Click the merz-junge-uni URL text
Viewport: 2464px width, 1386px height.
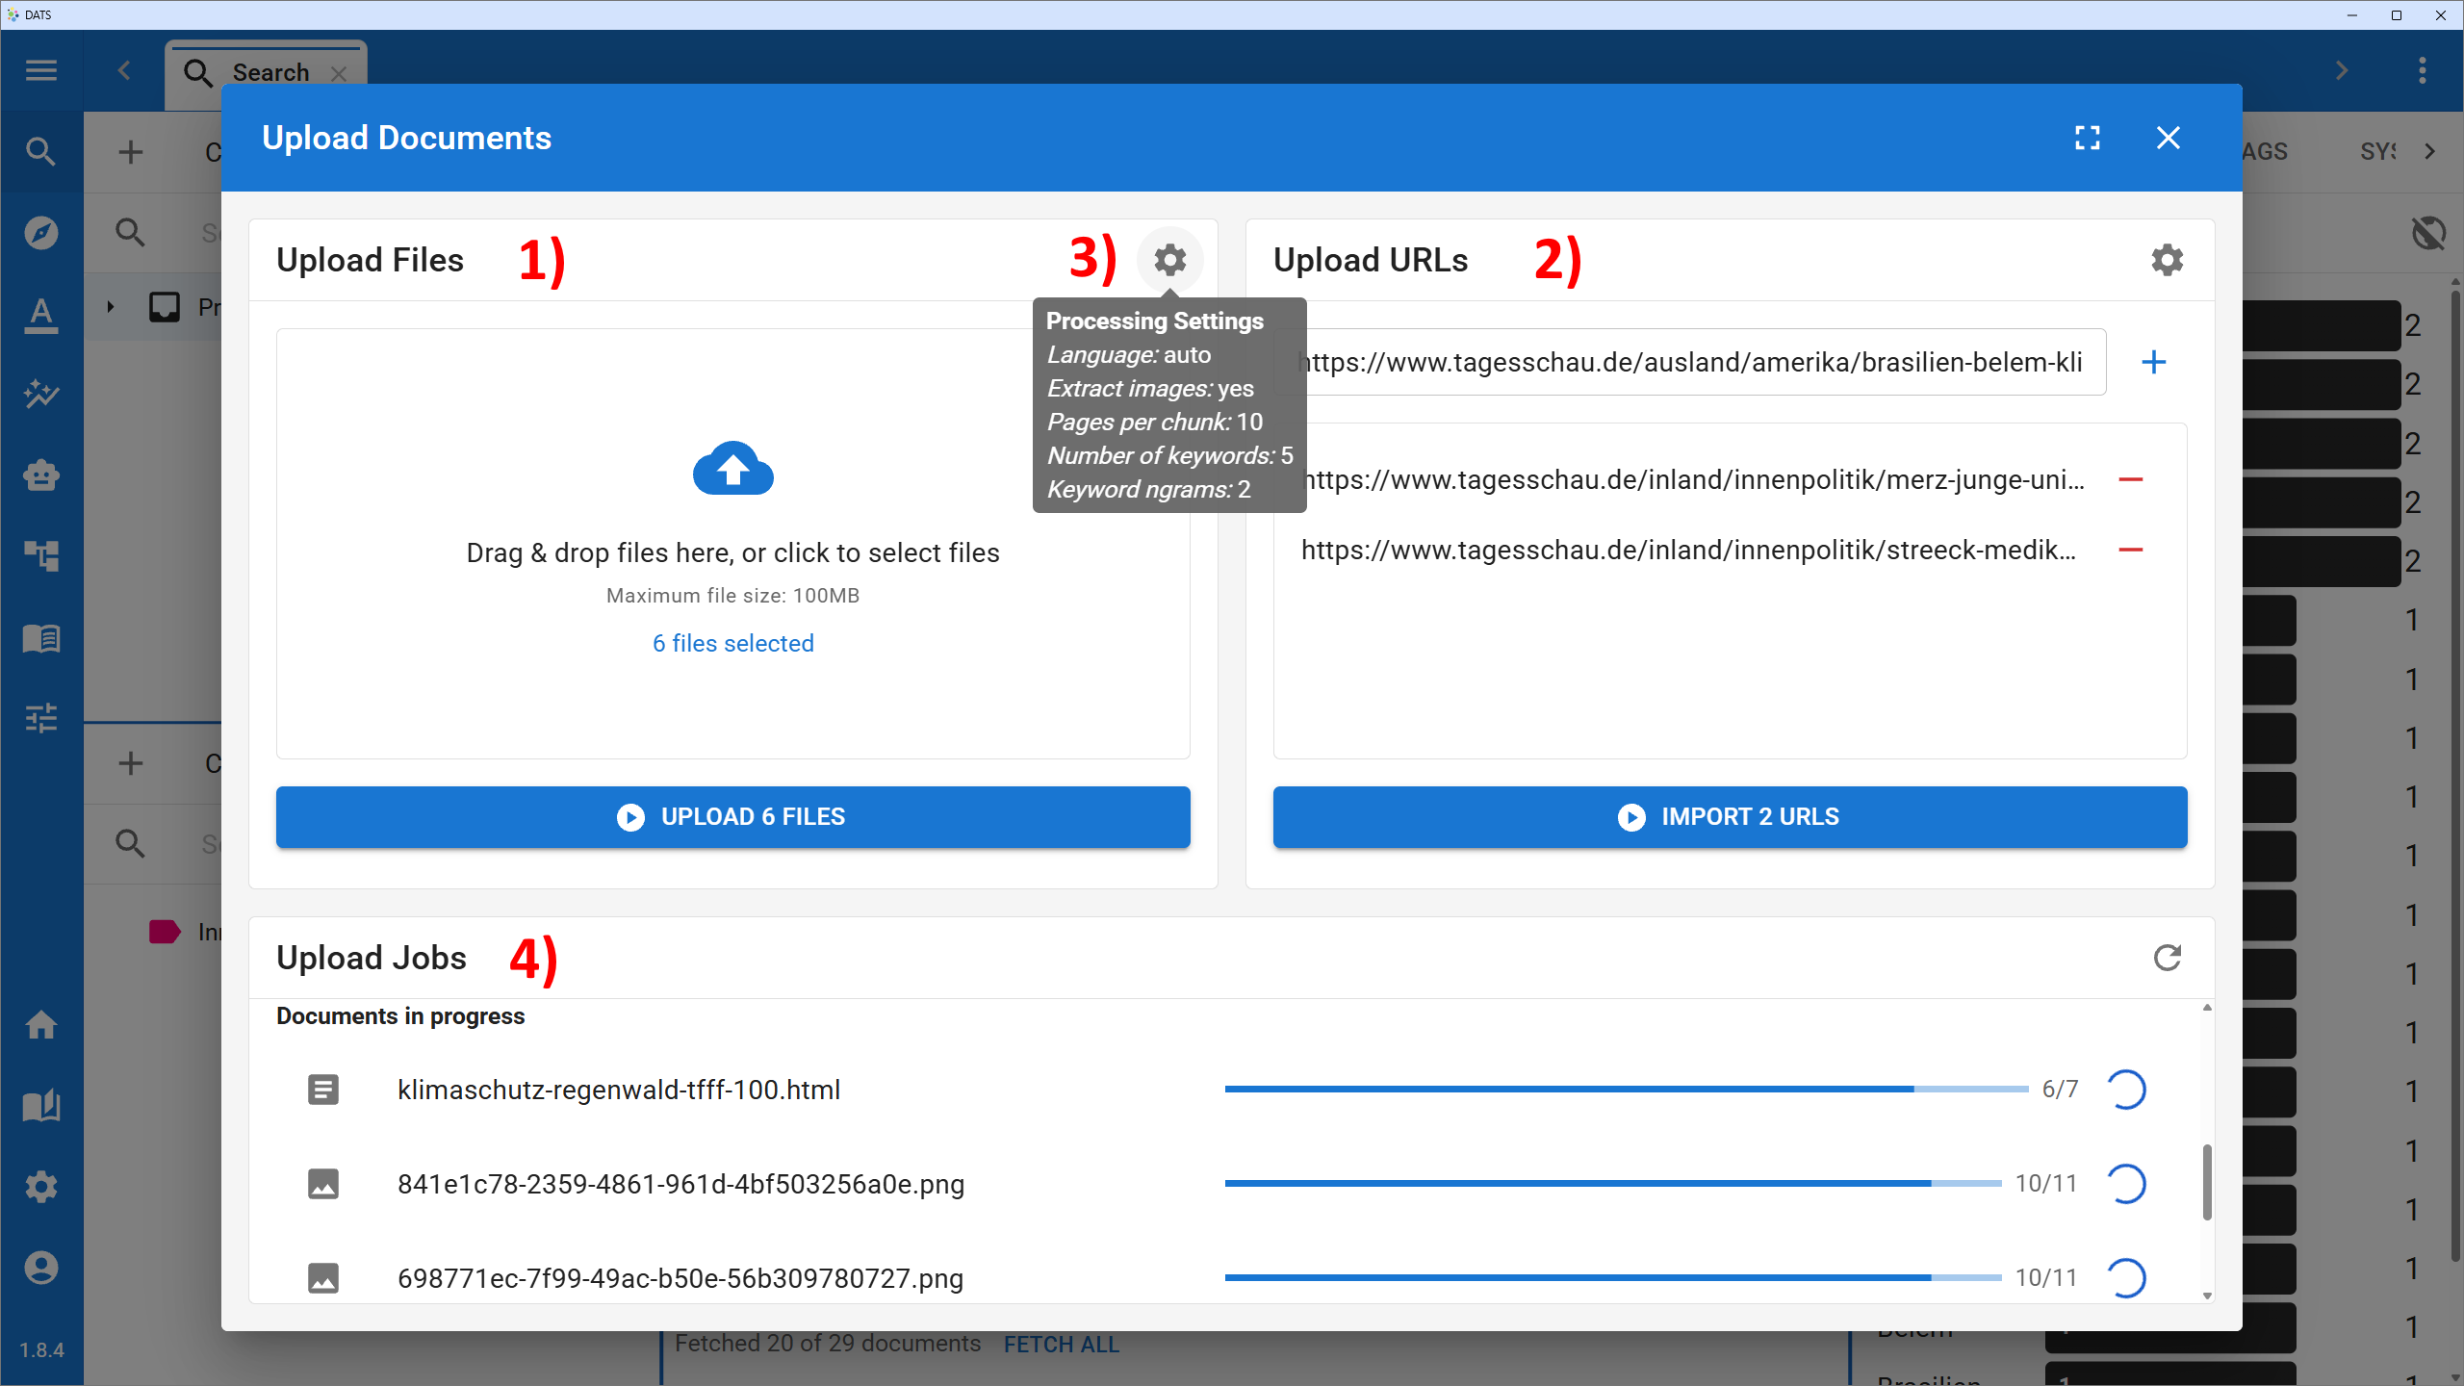click(x=1693, y=479)
